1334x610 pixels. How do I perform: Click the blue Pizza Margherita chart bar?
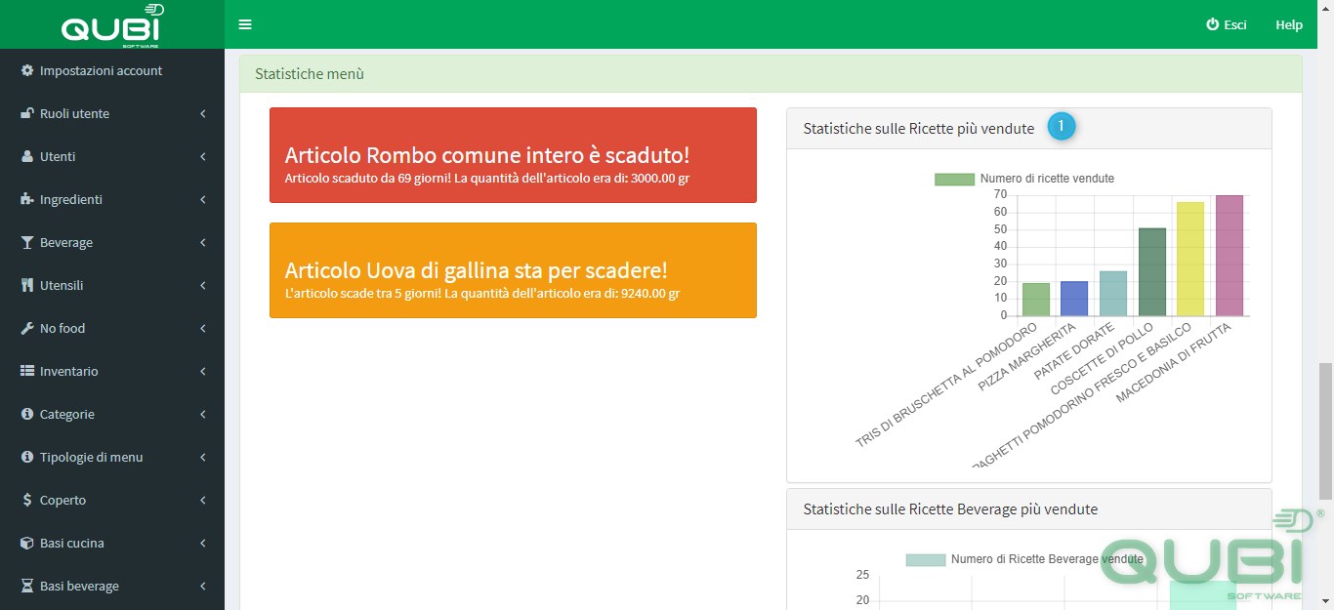(x=1074, y=299)
